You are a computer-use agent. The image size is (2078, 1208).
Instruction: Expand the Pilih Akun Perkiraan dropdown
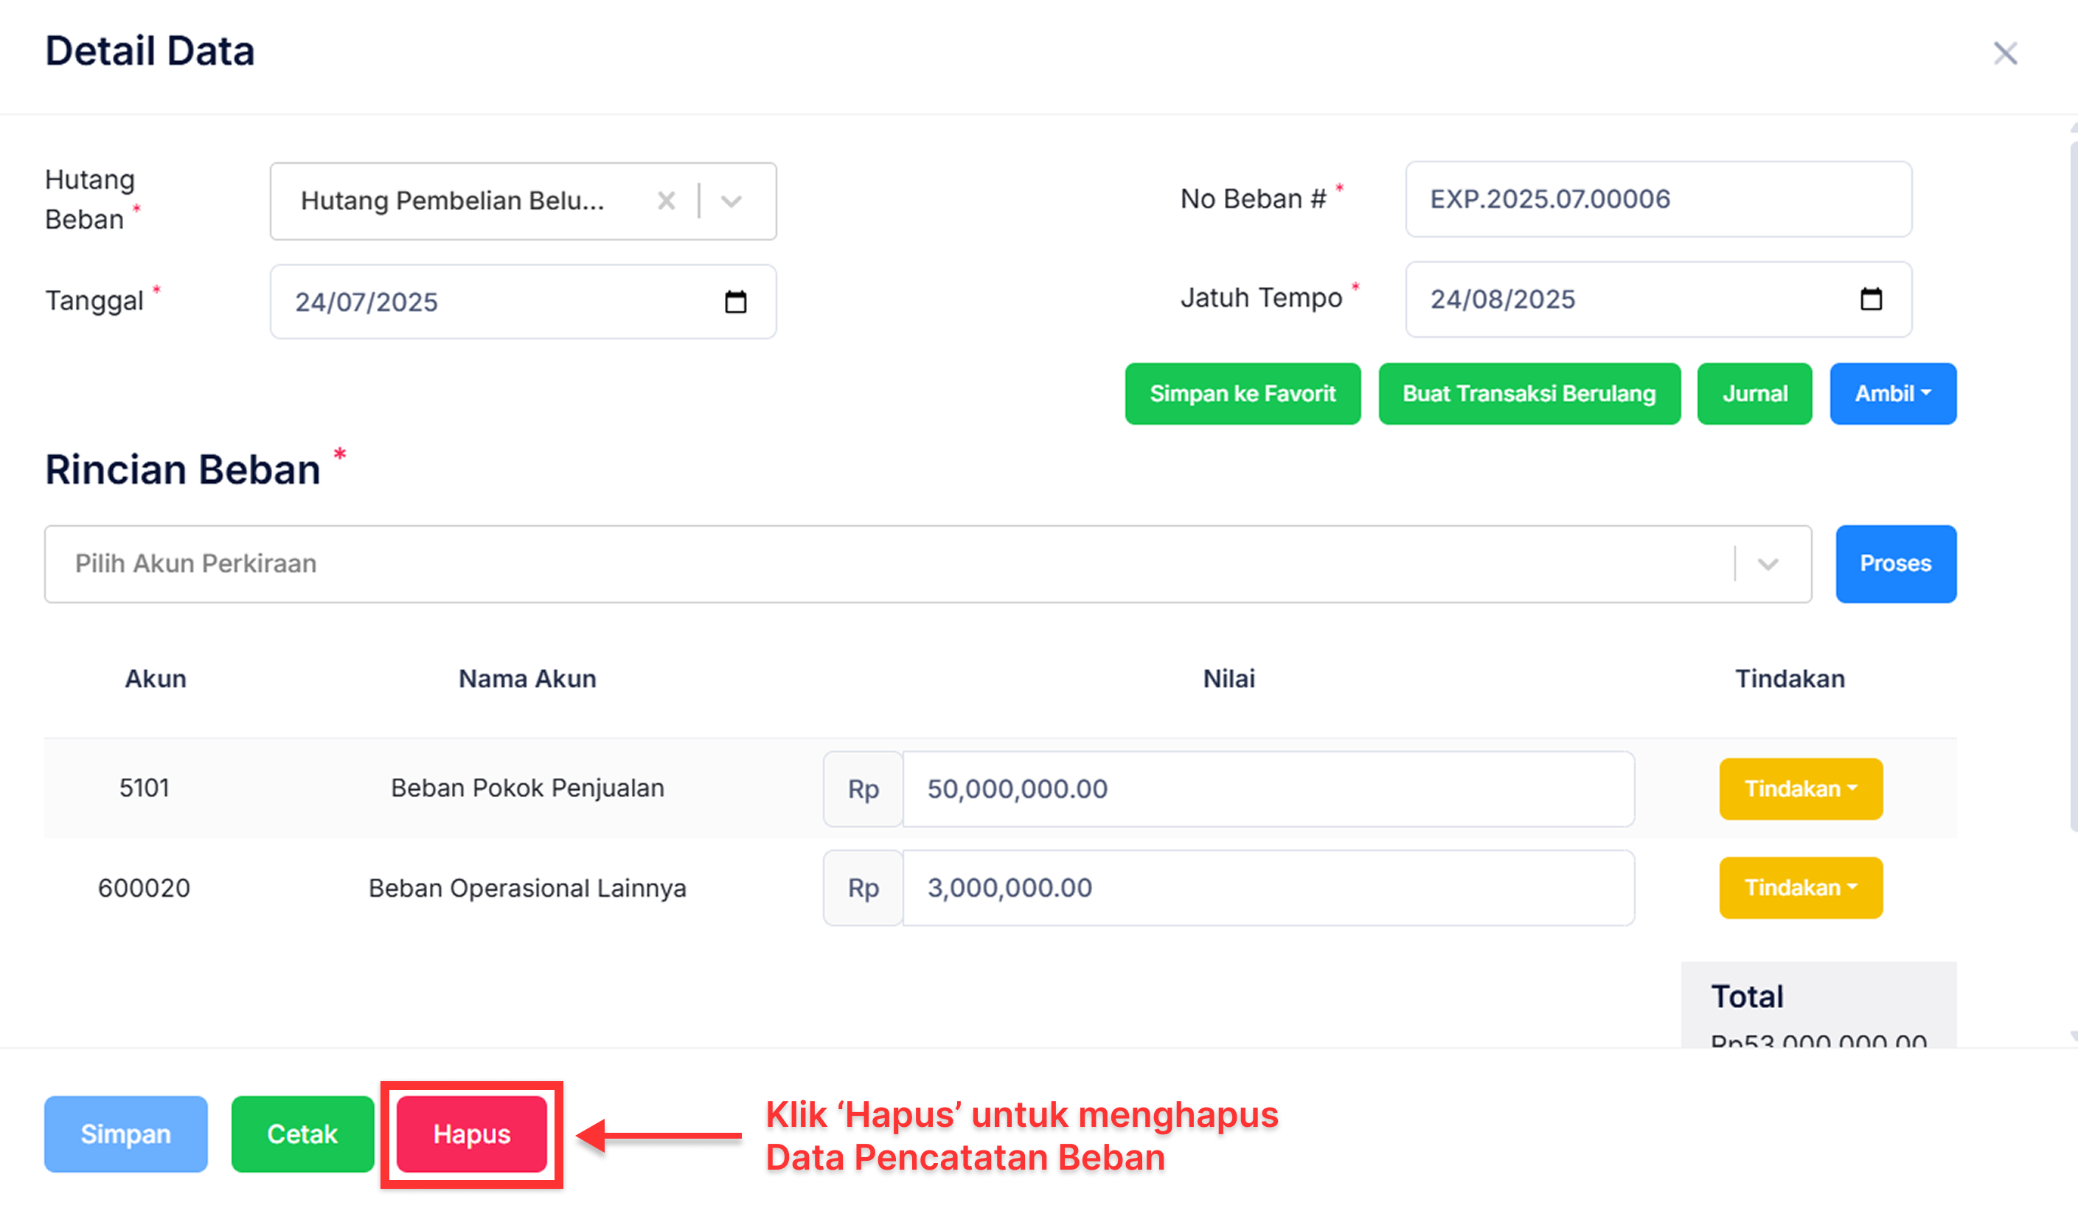[x=1767, y=564]
